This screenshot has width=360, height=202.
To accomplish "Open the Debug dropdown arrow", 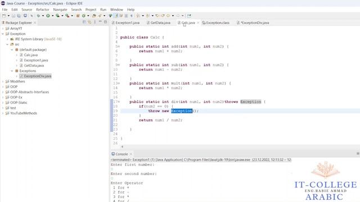I will pyautogui.click(x=43, y=16).
